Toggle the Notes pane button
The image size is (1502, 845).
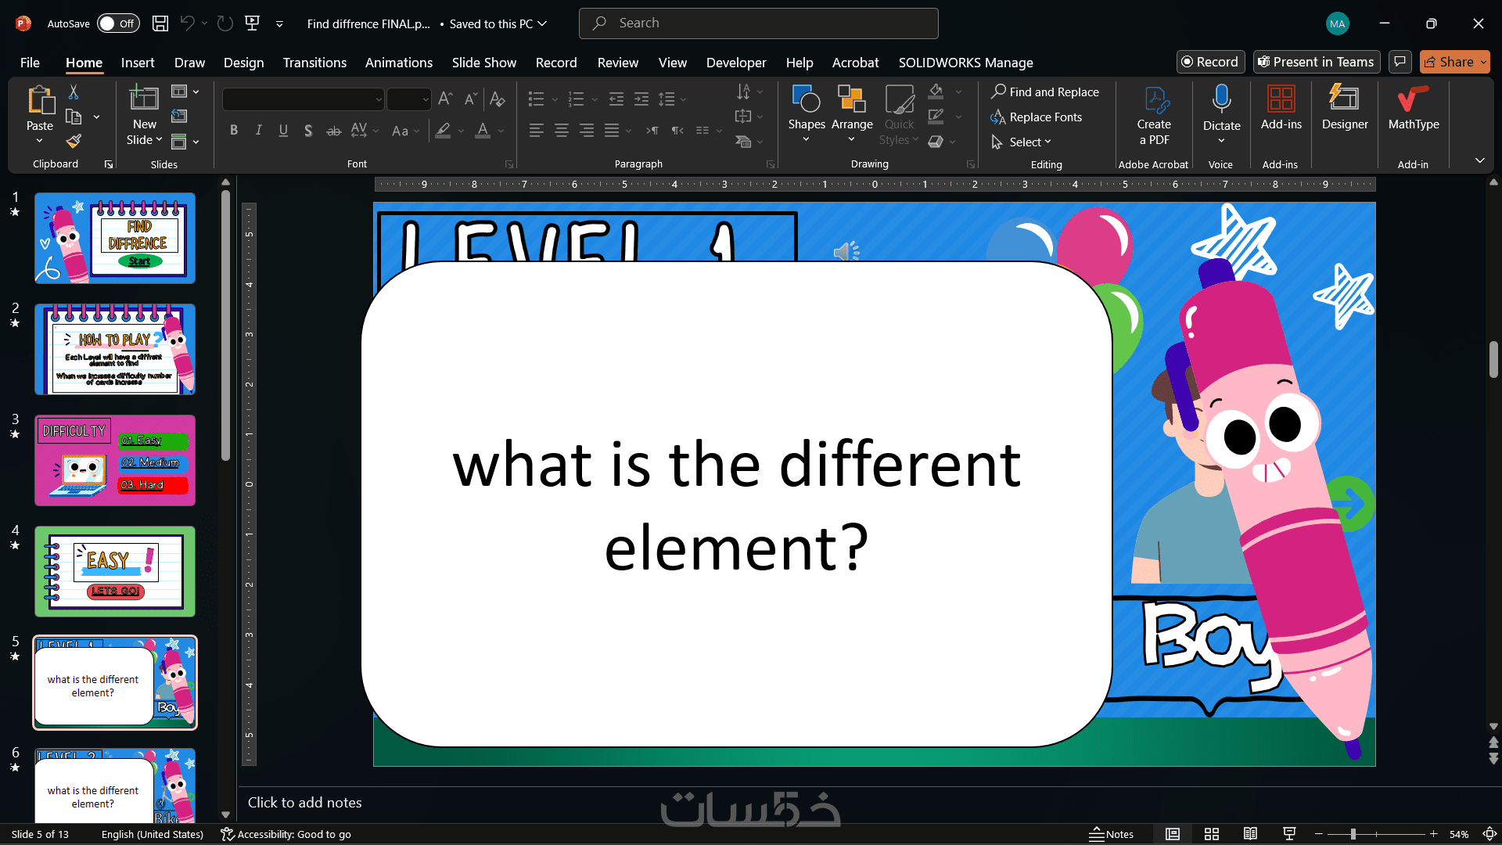(1111, 834)
